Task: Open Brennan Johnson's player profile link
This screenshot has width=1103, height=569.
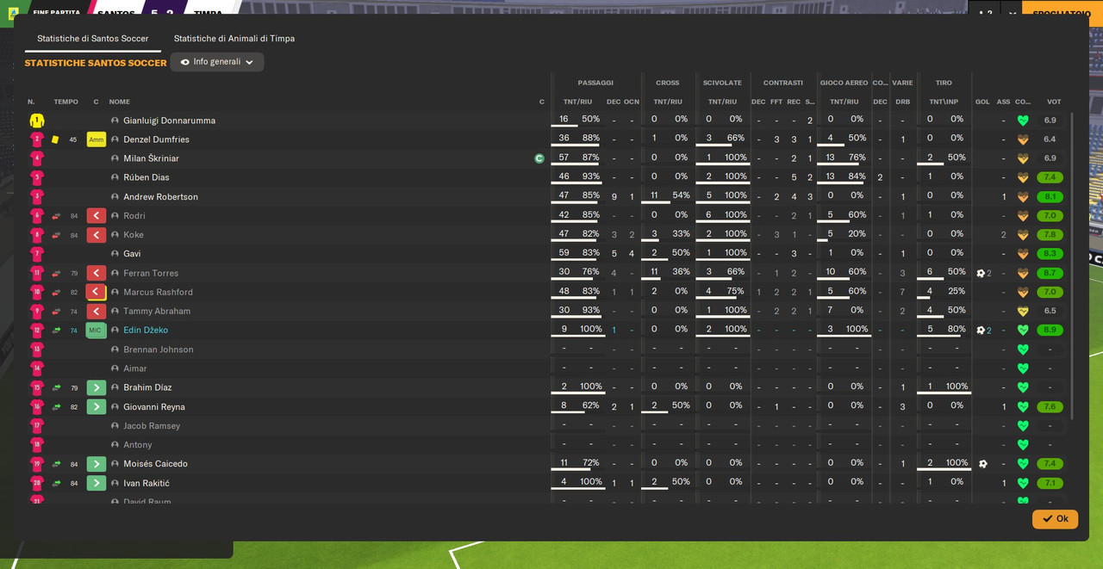Action: tap(159, 349)
